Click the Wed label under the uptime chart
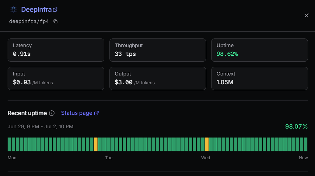315x176 pixels. [x=205, y=158]
